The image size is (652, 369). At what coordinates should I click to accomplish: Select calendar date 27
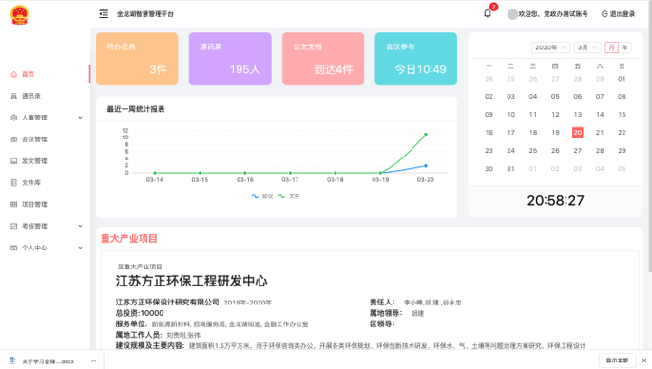577,151
